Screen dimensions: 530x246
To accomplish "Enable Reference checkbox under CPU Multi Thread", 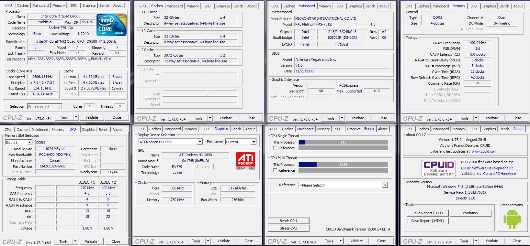I will pos(275,170).
